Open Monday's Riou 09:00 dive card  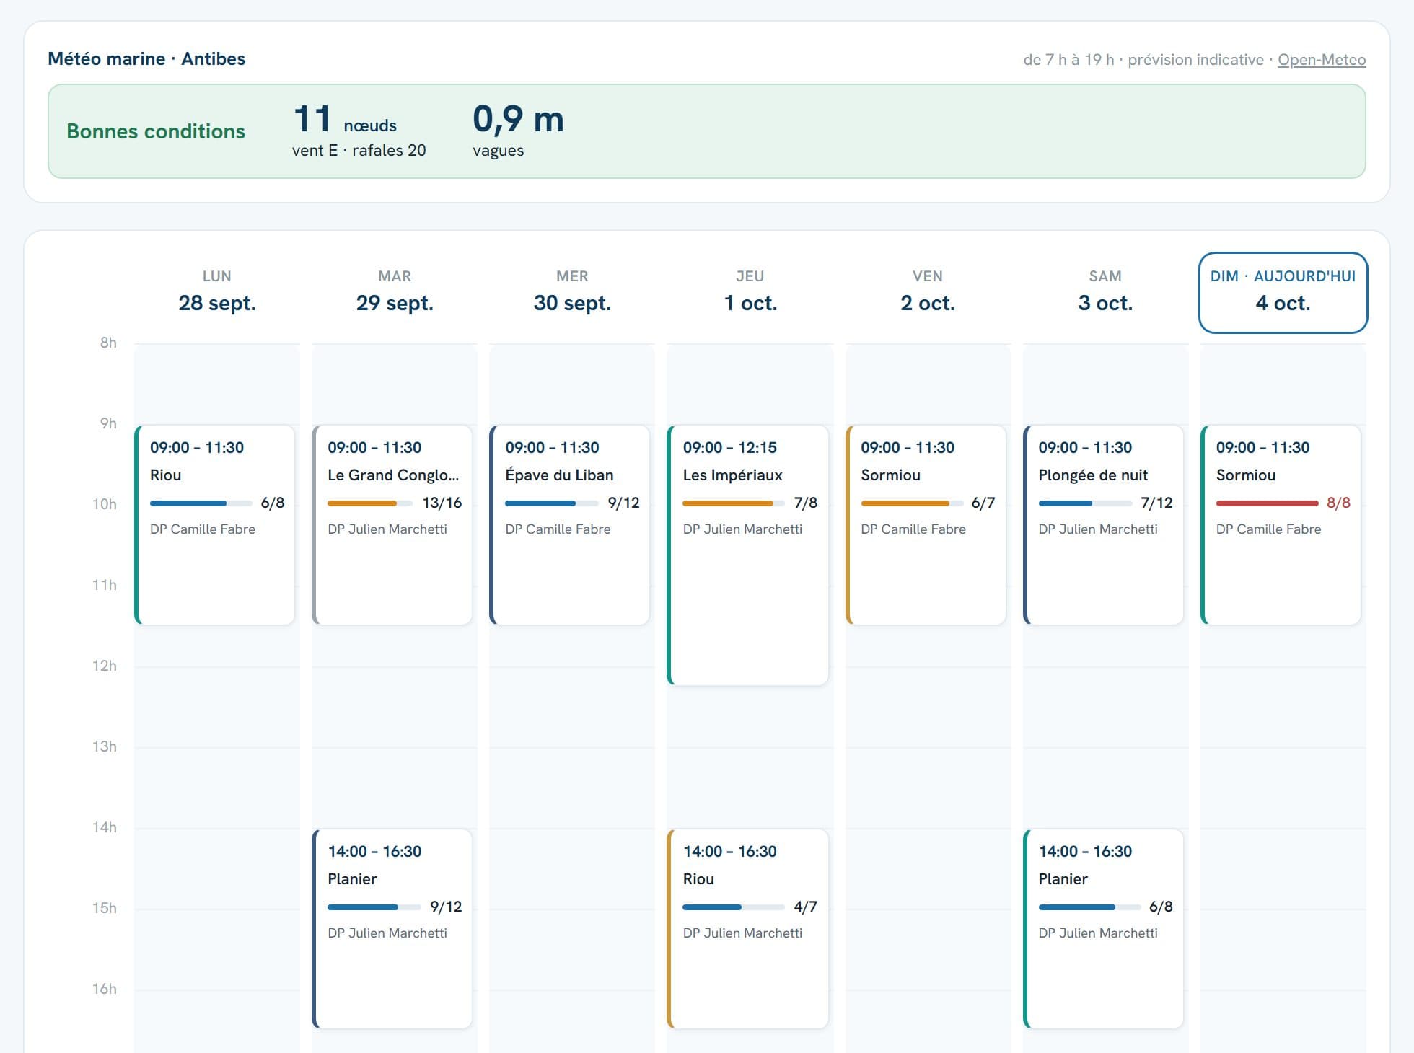215,525
